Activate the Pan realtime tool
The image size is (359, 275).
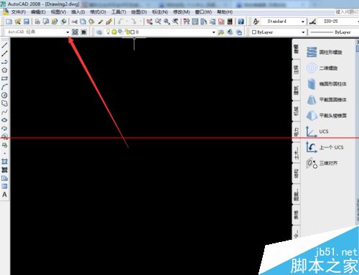click(149, 22)
